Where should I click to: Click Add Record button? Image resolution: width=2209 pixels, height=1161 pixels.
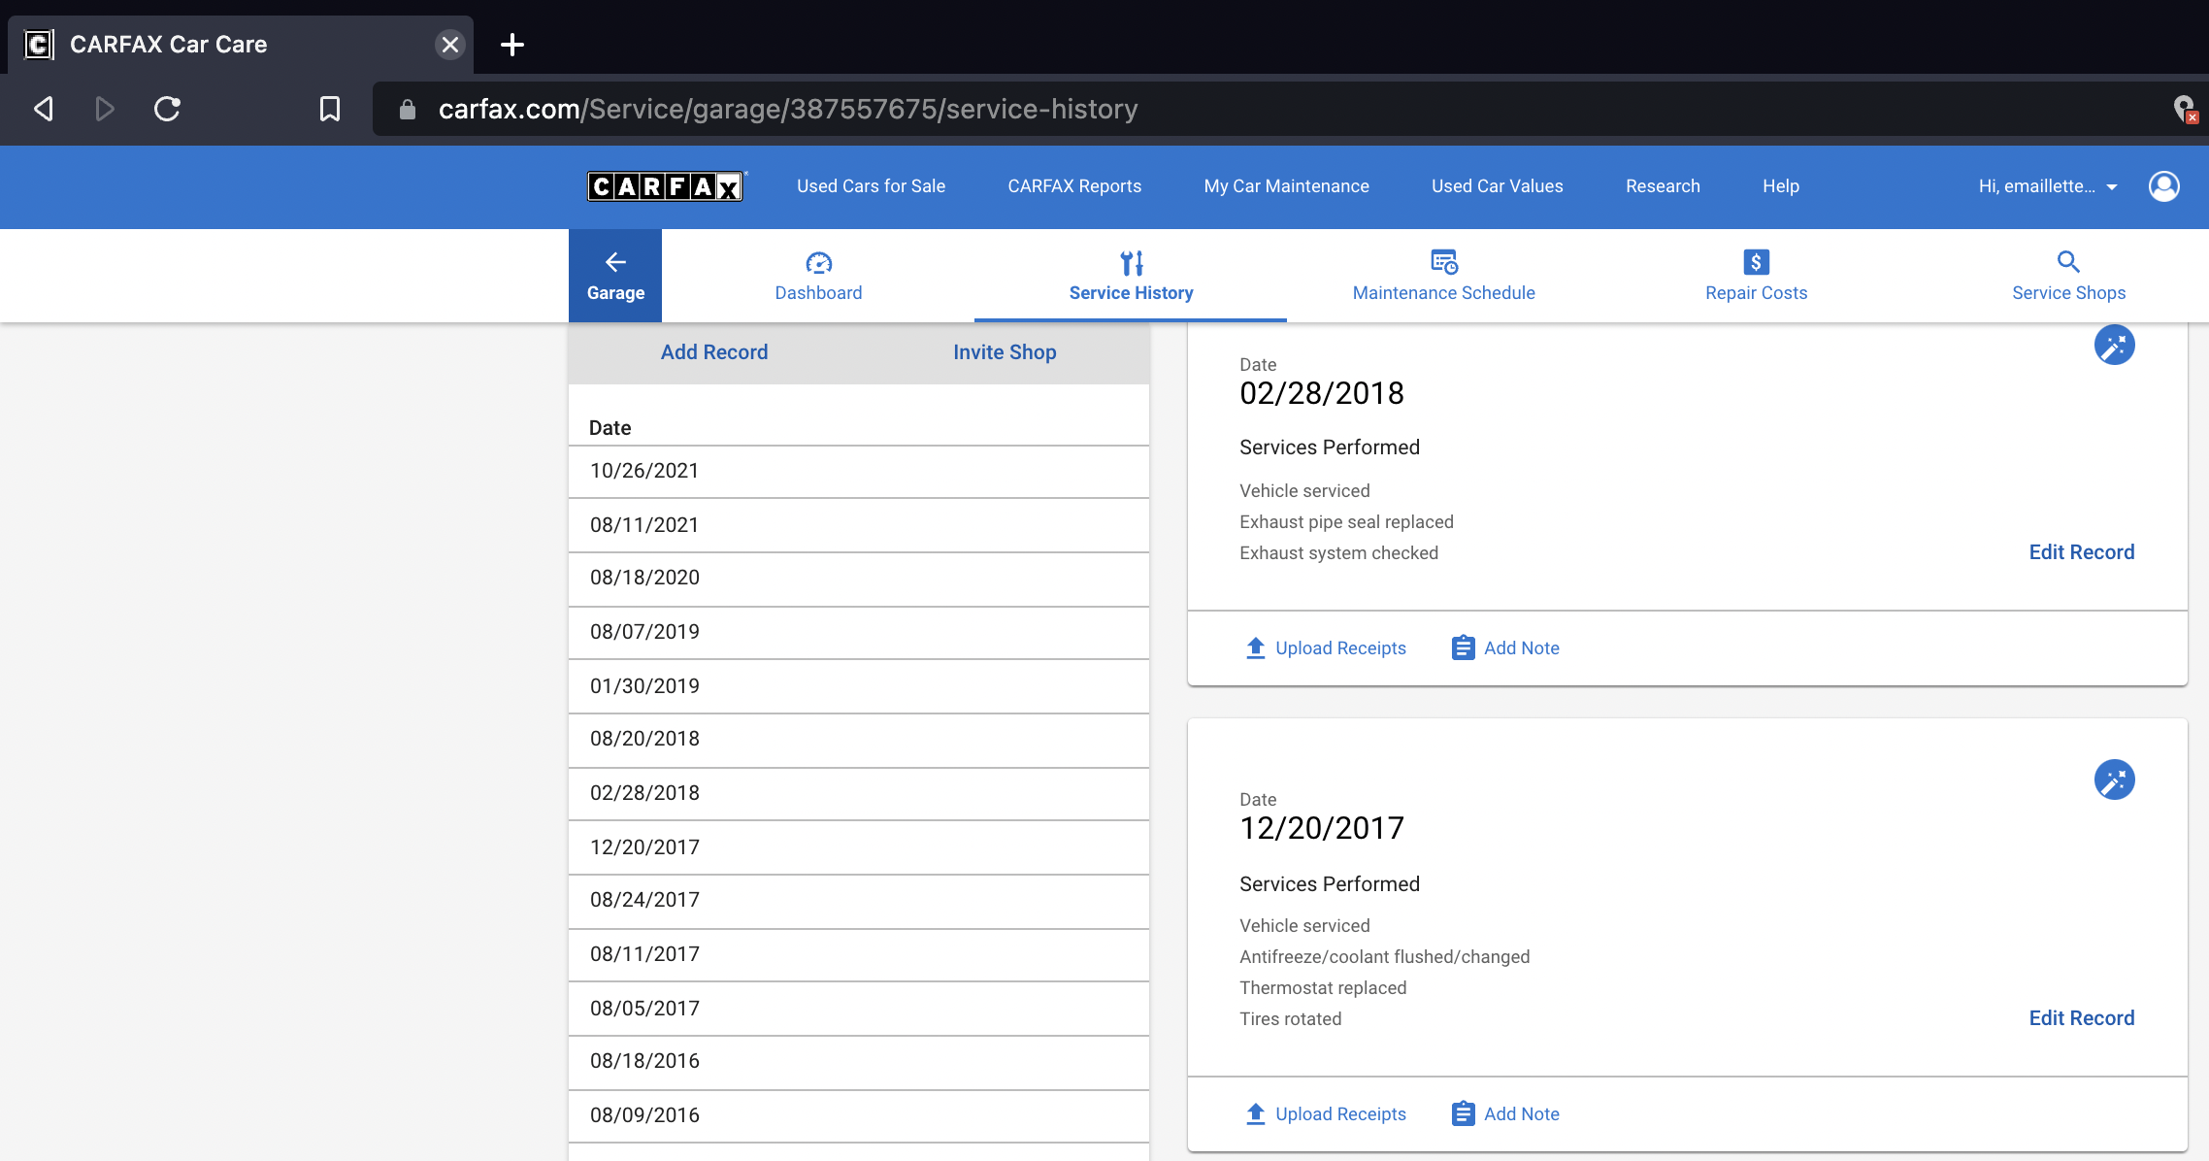pos(714,352)
